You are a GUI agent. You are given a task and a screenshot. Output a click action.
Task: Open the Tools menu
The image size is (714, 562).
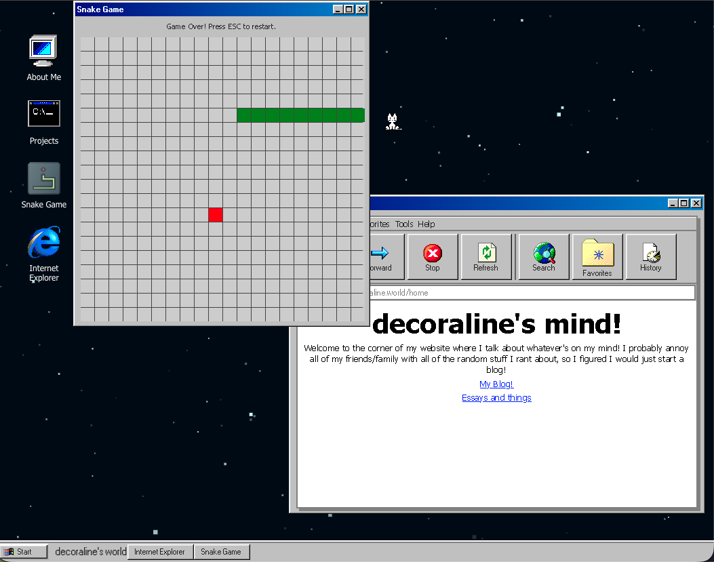pyautogui.click(x=404, y=224)
